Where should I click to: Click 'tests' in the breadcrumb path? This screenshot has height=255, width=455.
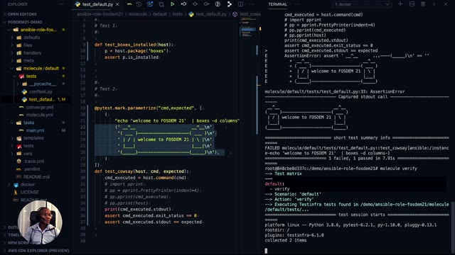pos(177,14)
